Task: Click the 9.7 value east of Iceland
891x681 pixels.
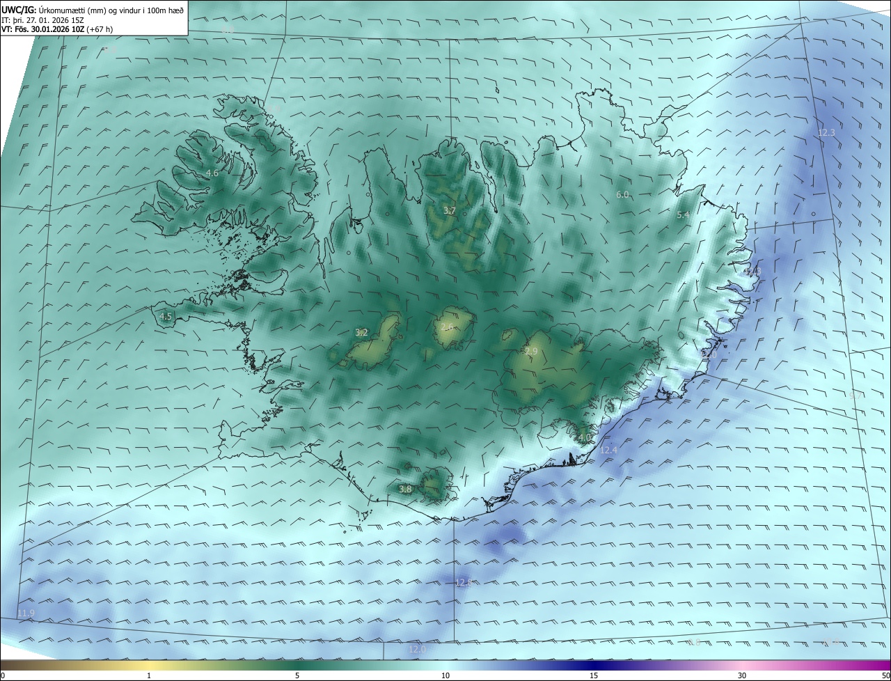Action: click(x=856, y=395)
